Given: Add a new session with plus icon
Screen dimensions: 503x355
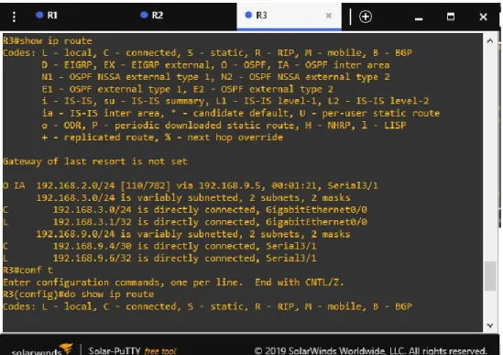Looking at the screenshot, I should (x=366, y=17).
